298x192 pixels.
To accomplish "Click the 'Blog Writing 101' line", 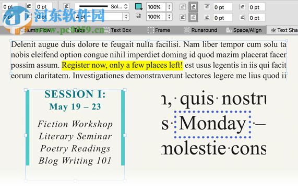I will (75, 161).
